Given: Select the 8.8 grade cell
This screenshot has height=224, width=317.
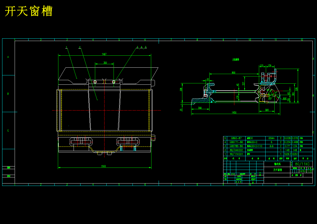Looking at the screenshot, I should pos(271,146).
